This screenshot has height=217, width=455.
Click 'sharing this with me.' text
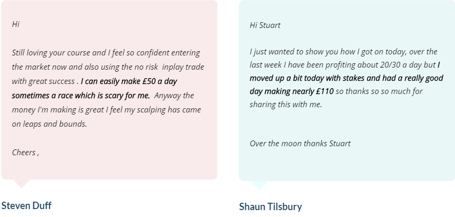(286, 105)
